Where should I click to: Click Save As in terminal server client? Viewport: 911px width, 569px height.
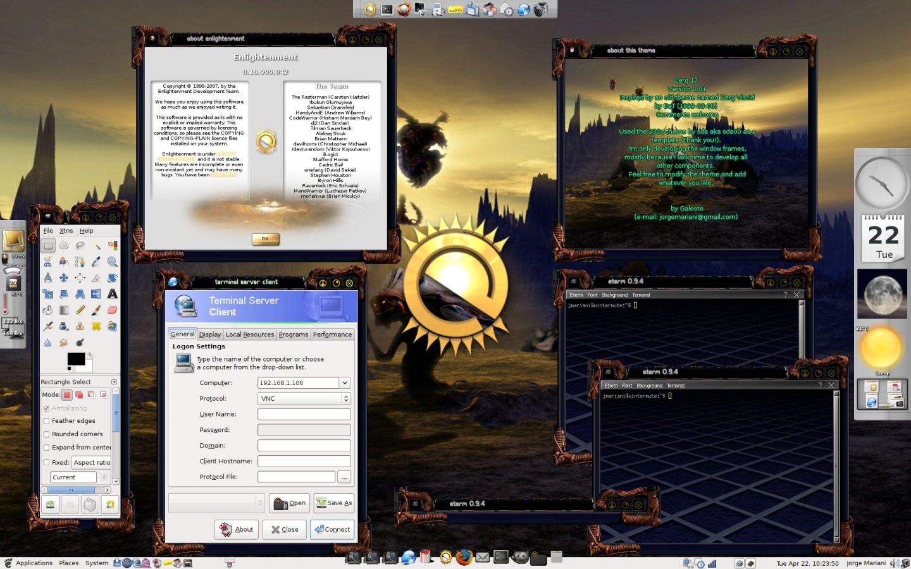(x=334, y=503)
